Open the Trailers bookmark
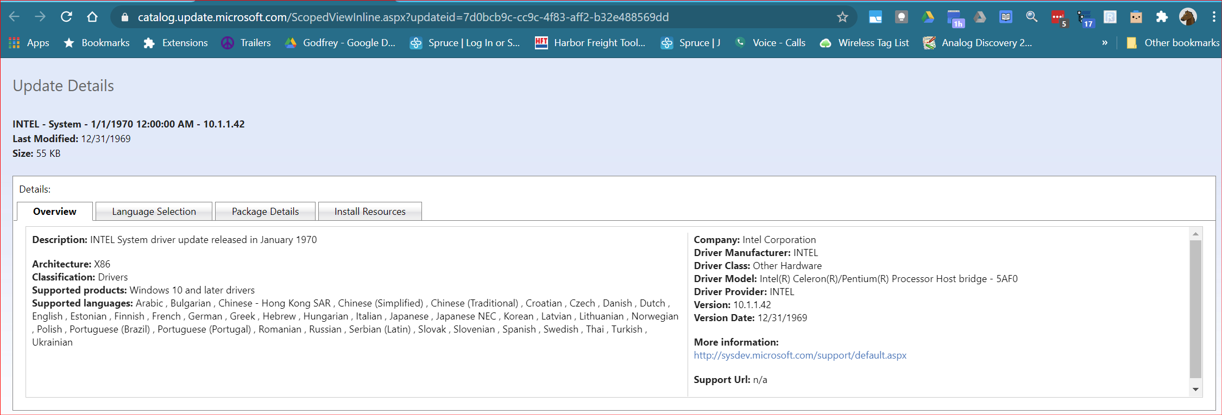The image size is (1222, 415). [x=246, y=43]
